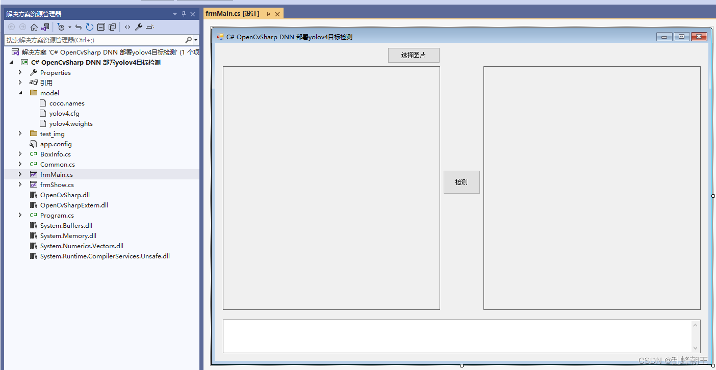The height and width of the screenshot is (370, 716).
Task: Click the back navigation arrow in Solution Explorer
Action: [x=11, y=27]
